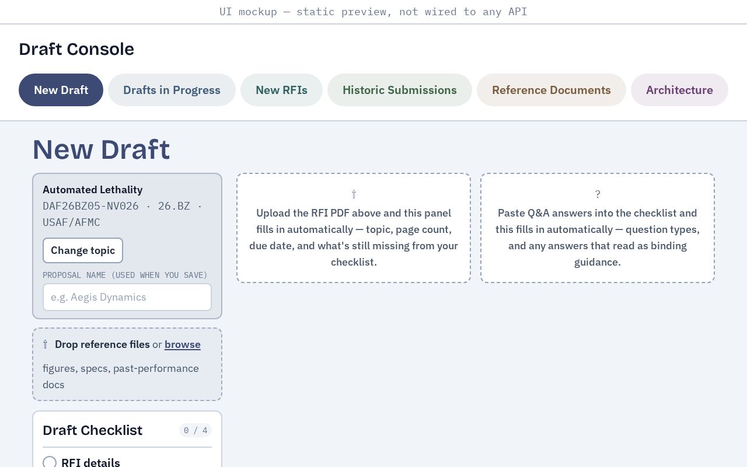Click the Drop reference files zone

tap(127, 364)
